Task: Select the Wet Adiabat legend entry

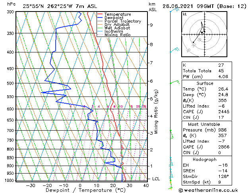Action: click(x=117, y=28)
